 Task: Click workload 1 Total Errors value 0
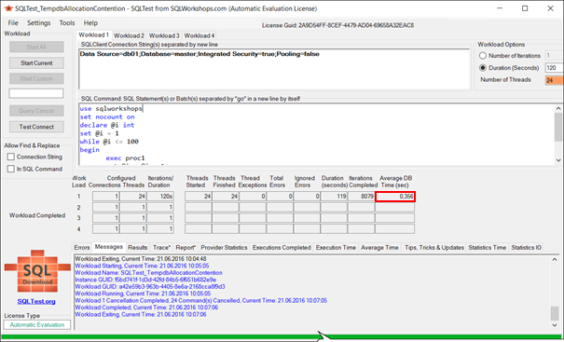(280, 197)
